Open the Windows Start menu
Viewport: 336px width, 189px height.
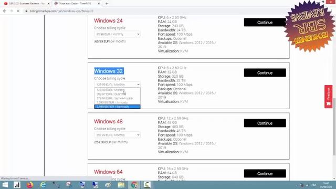tap(5, 185)
